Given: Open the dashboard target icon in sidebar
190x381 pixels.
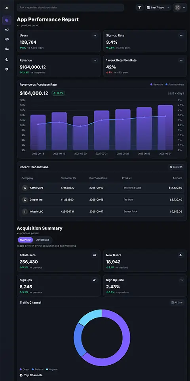Looking at the screenshot, I should [7, 20].
